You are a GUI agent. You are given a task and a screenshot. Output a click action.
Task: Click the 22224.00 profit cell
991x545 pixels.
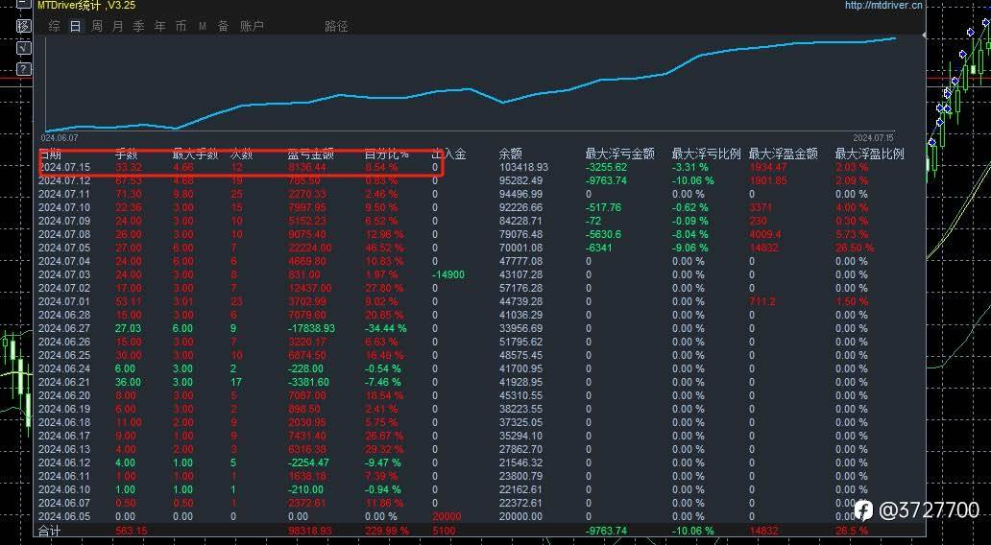309,248
